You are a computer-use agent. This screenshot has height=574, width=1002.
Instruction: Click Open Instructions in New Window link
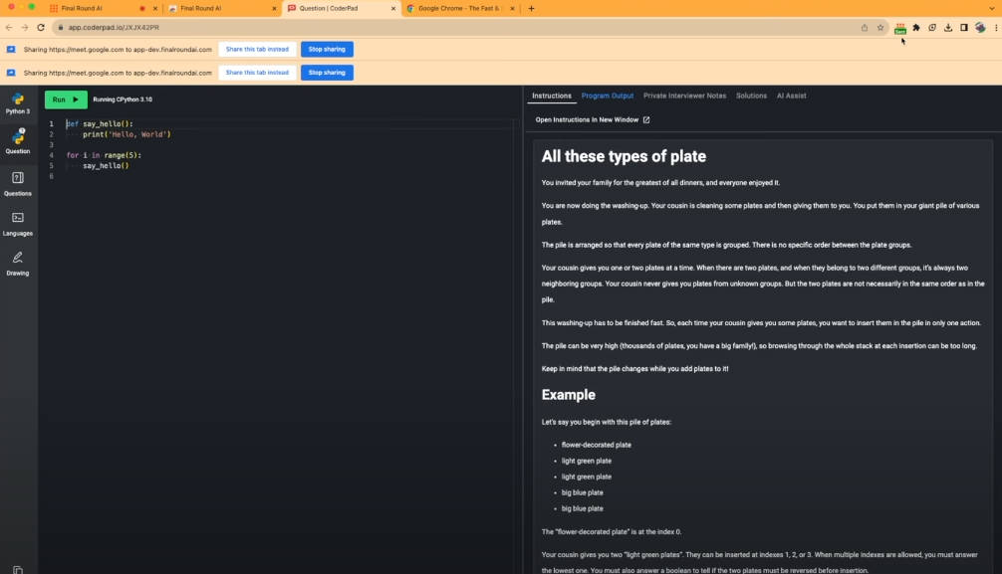click(592, 119)
